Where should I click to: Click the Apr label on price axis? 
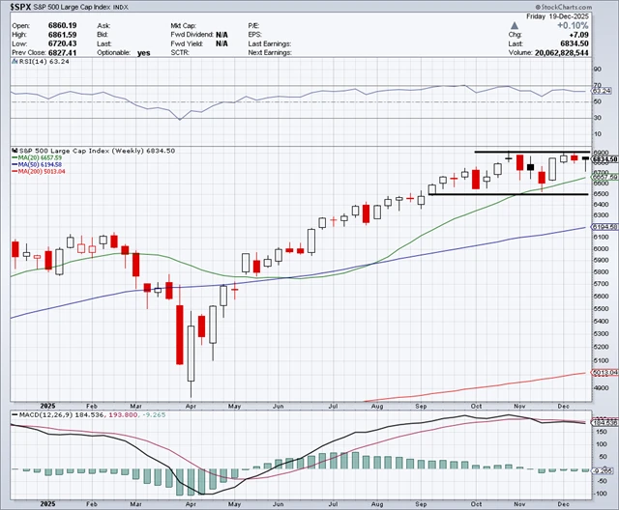pyautogui.click(x=191, y=406)
